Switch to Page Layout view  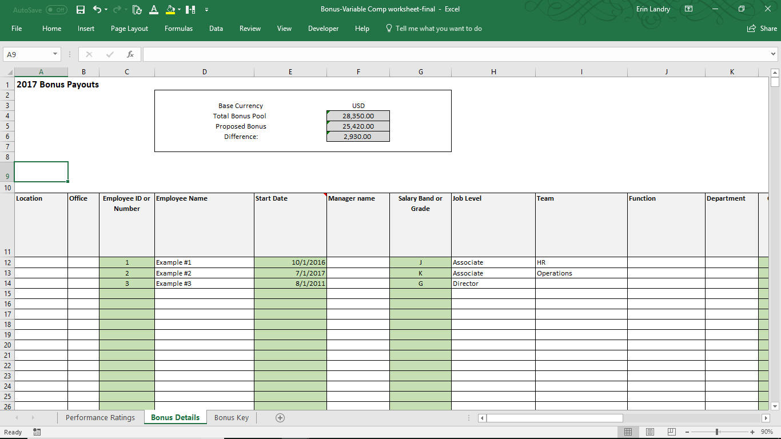click(x=650, y=432)
